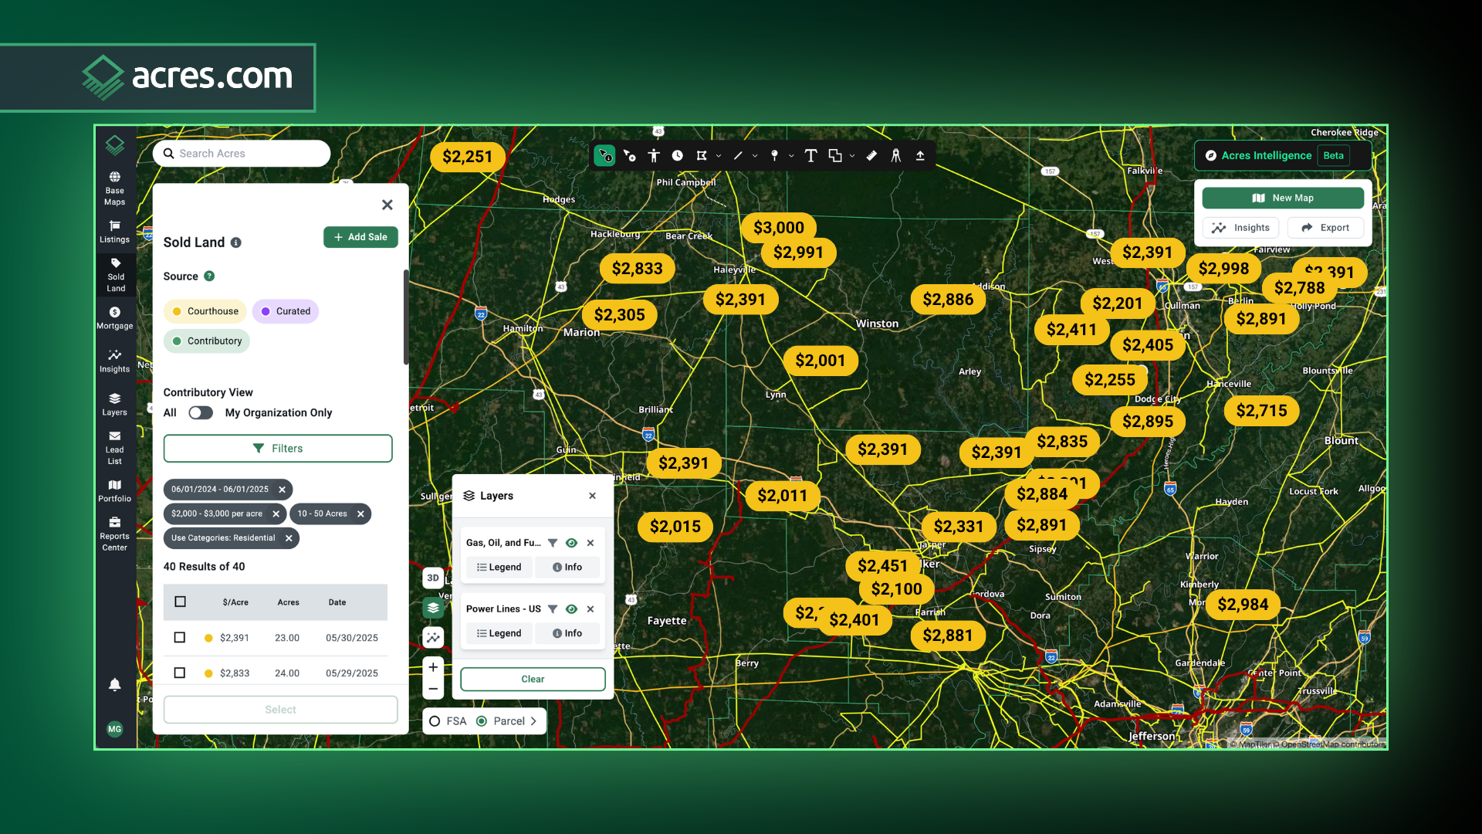This screenshot has width=1482, height=834.
Task: Remove the 10 - 50 Acres filter
Action: 360,514
